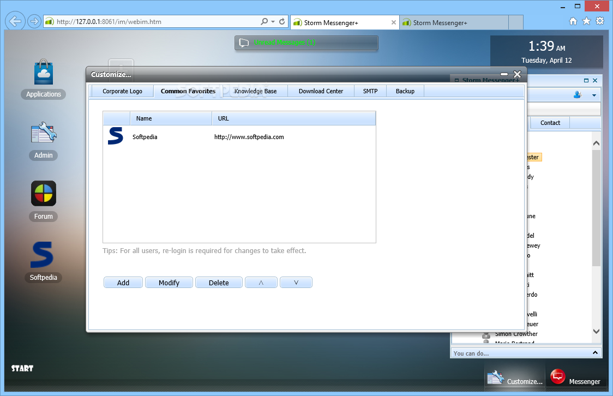Click the user status icon in Messenger panel
The image size is (613, 396).
tap(578, 94)
